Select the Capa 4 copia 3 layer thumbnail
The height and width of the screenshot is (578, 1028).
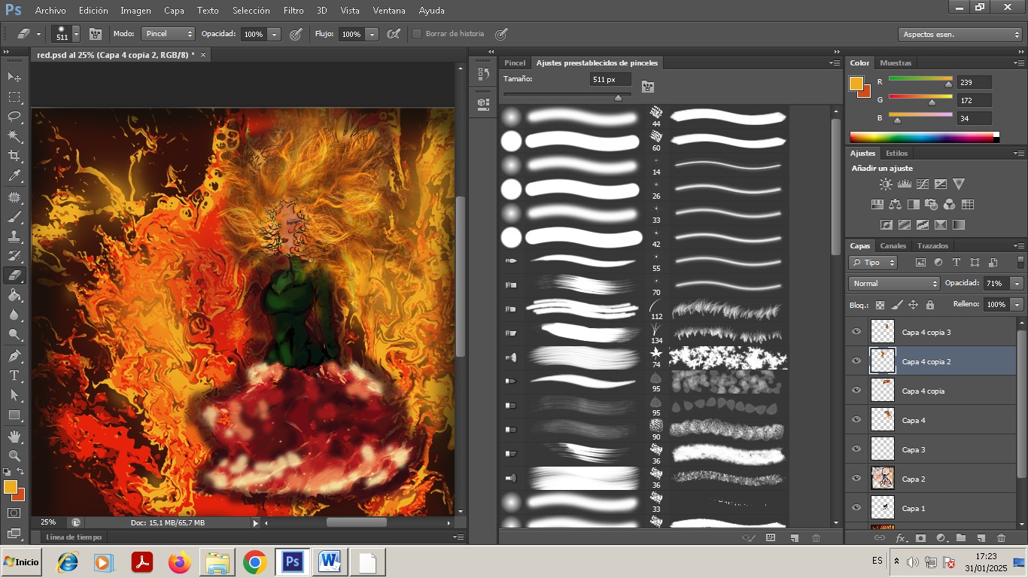[882, 332]
